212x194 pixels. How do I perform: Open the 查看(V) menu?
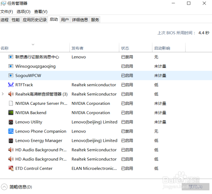41,11
